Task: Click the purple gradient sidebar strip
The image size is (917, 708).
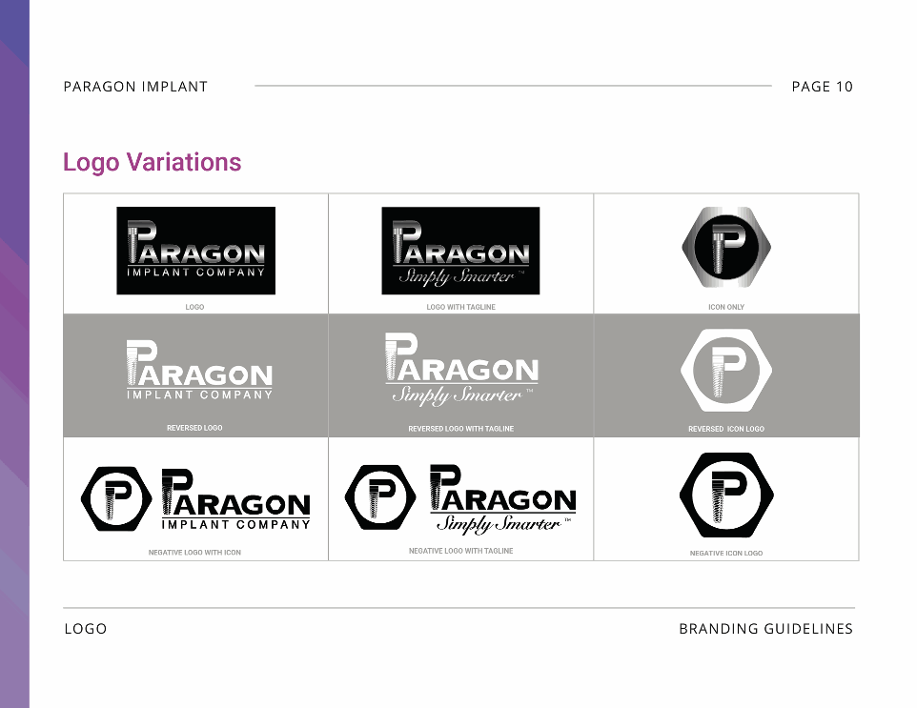Action: pyautogui.click(x=14, y=354)
